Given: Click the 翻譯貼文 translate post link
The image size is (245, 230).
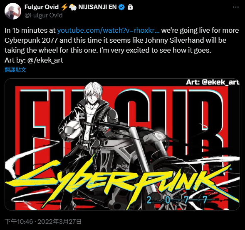Looking at the screenshot, I should tap(15, 70).
